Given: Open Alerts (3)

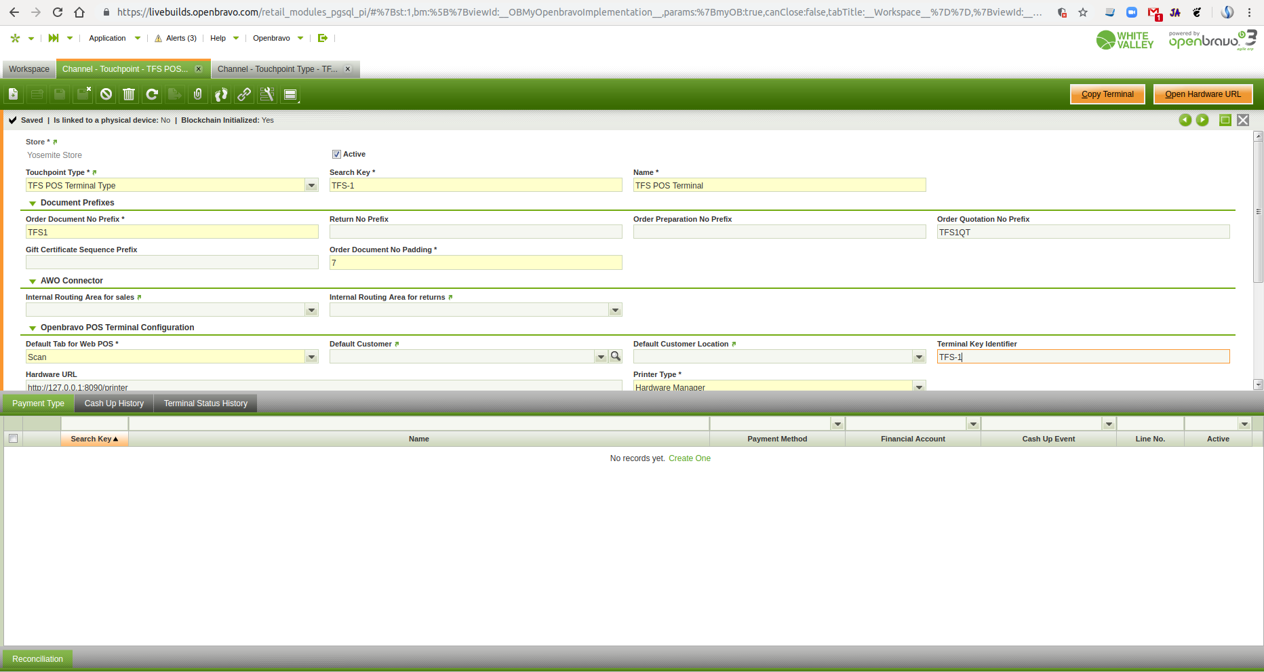Looking at the screenshot, I should click(176, 38).
